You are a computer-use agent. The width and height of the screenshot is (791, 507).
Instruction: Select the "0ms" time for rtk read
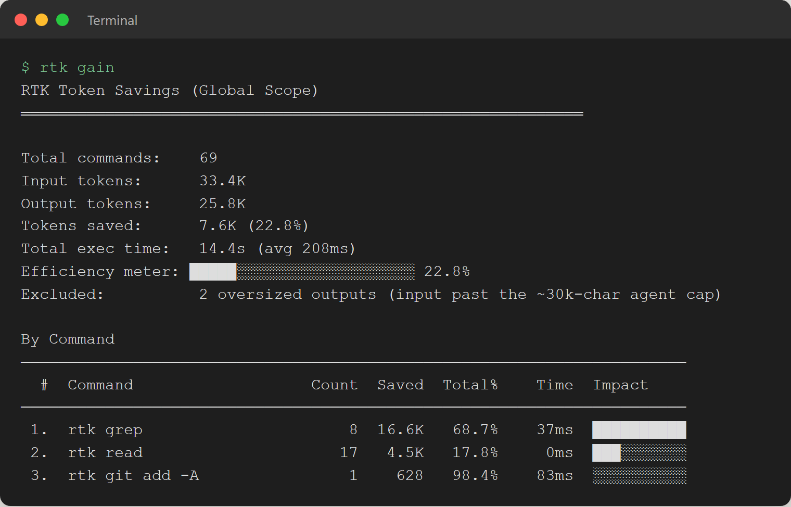pos(559,452)
